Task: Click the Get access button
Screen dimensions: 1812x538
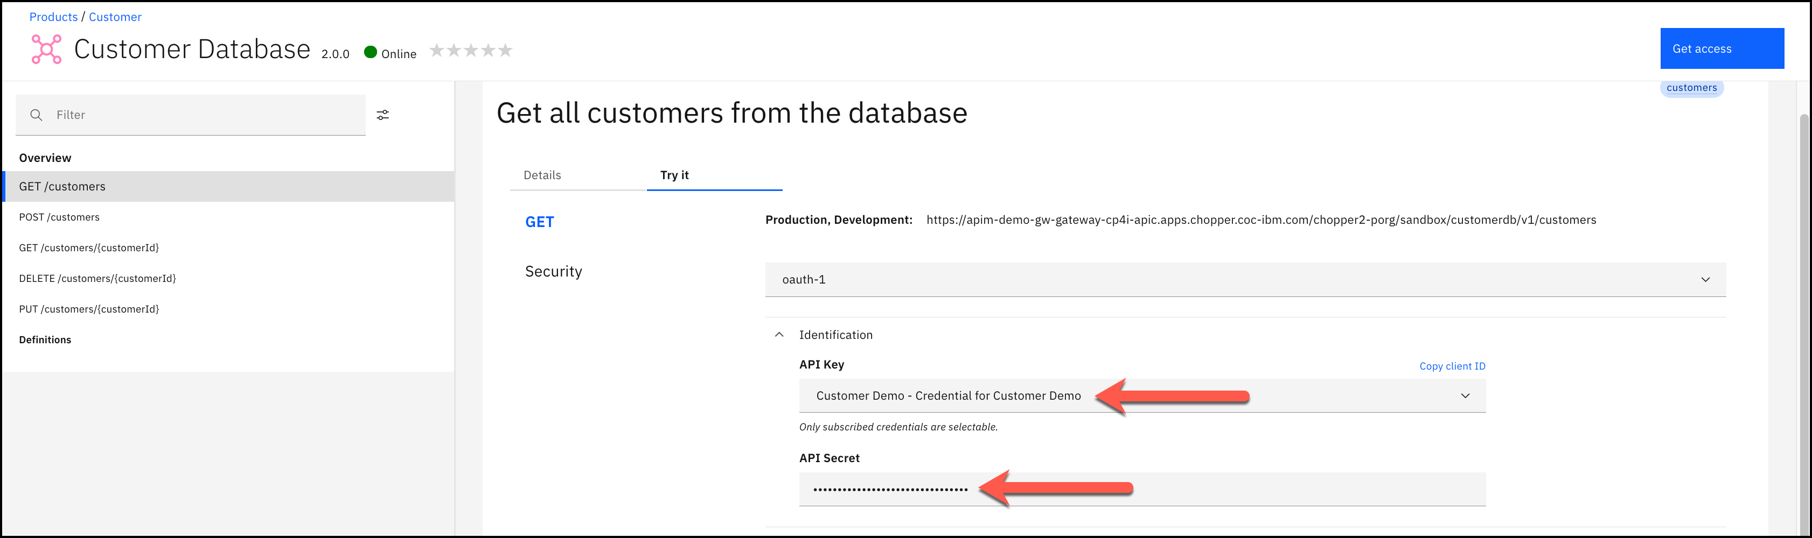Action: pos(1722,48)
